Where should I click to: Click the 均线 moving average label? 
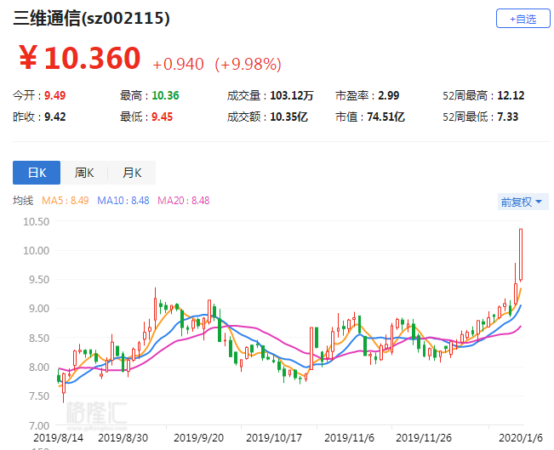click(x=23, y=201)
